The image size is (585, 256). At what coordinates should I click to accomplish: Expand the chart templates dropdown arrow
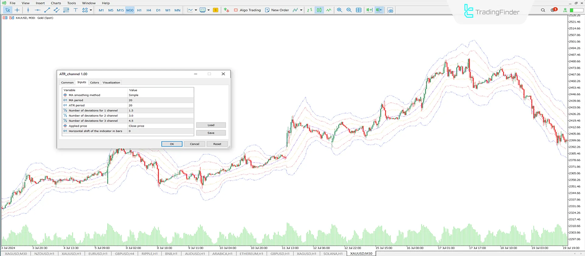tap(208, 10)
